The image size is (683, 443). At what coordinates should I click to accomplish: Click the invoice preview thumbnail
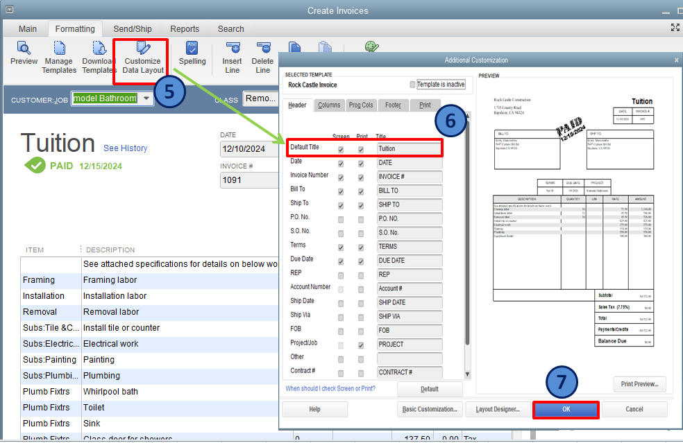573,222
